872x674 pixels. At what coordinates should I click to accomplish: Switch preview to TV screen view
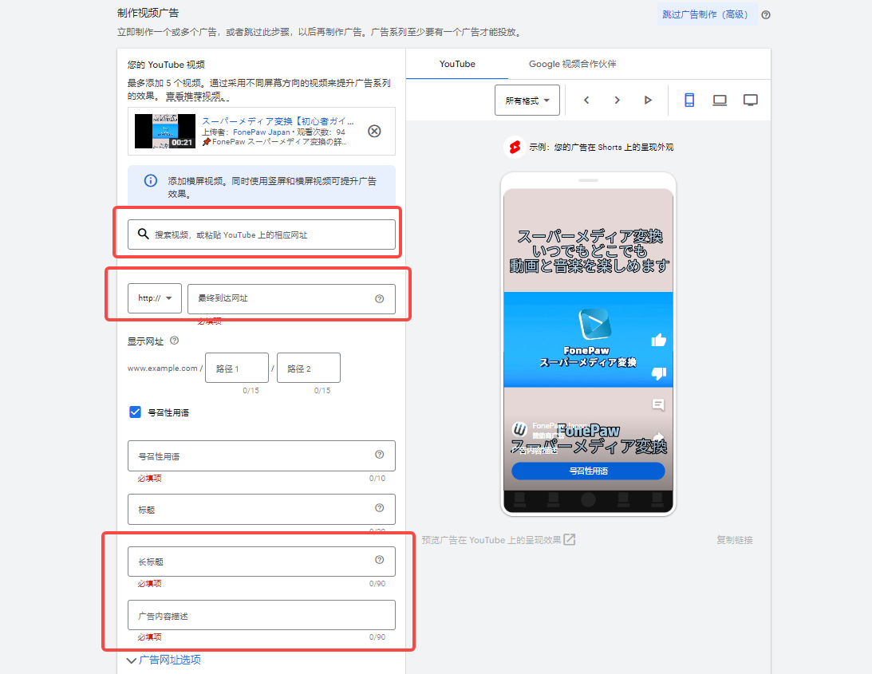point(750,101)
